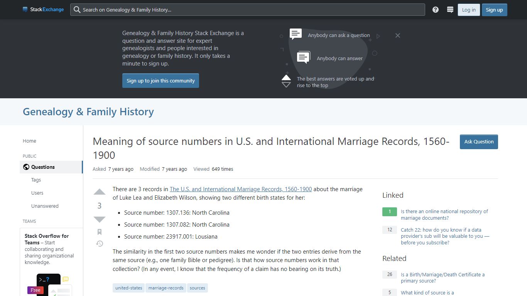
Task: Click 'Viewed 649 times' text
Action: tap(213, 169)
